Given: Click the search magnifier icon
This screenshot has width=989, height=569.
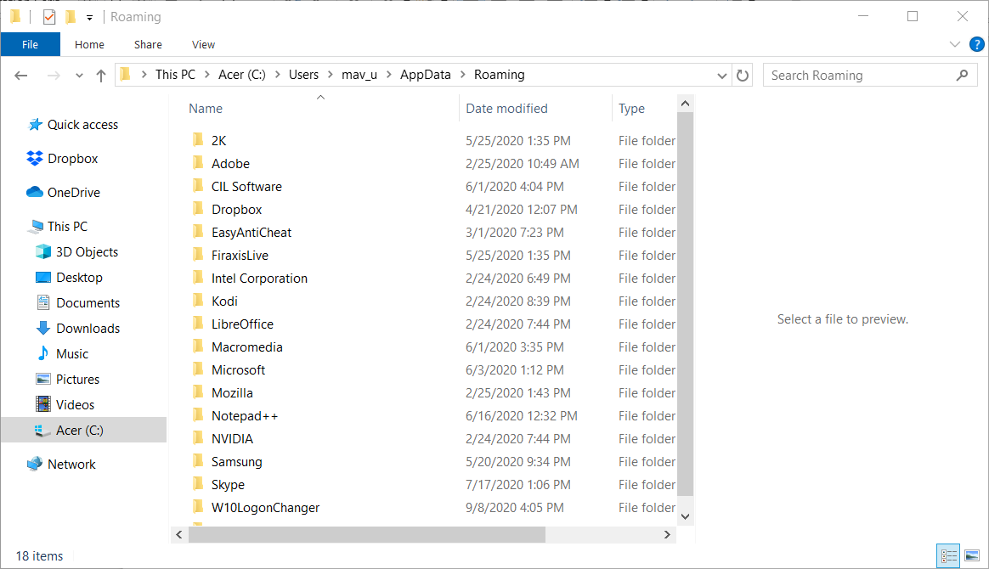Looking at the screenshot, I should coord(962,76).
